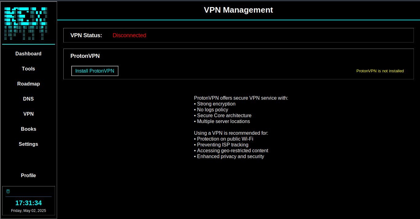Screen dimensions: 420x219
Task: Click 'Using a VPN is recommended for:' line
Action: click(231, 133)
